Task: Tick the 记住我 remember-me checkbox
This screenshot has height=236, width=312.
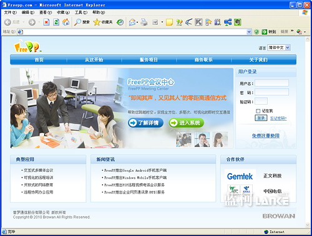Action: click(258, 111)
